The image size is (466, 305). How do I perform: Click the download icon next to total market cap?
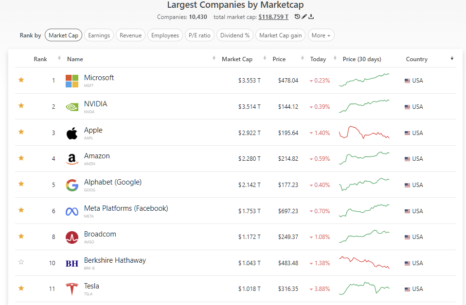311,17
